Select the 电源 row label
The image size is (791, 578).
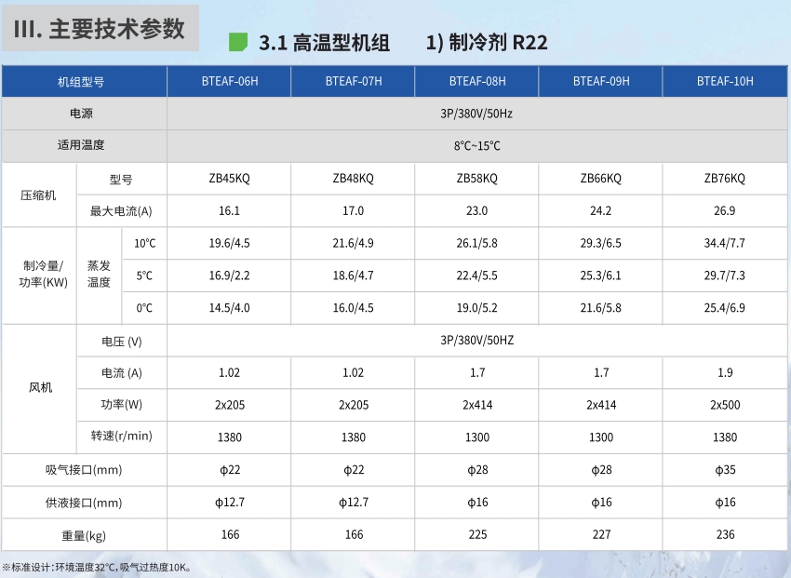point(84,114)
